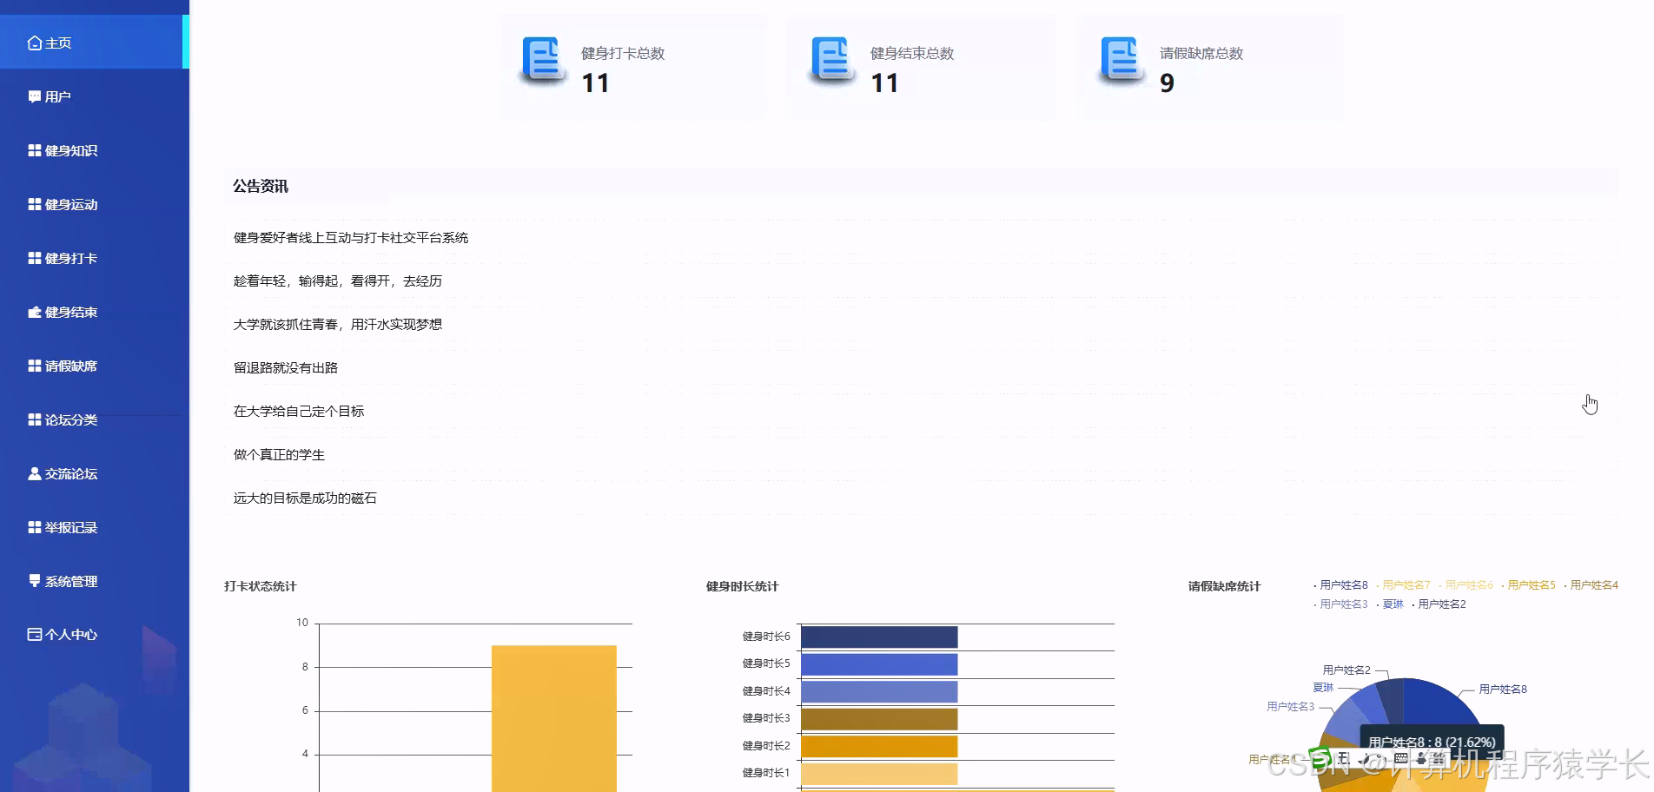Click the house icon beside 主页
The image size is (1654, 792).
point(35,43)
